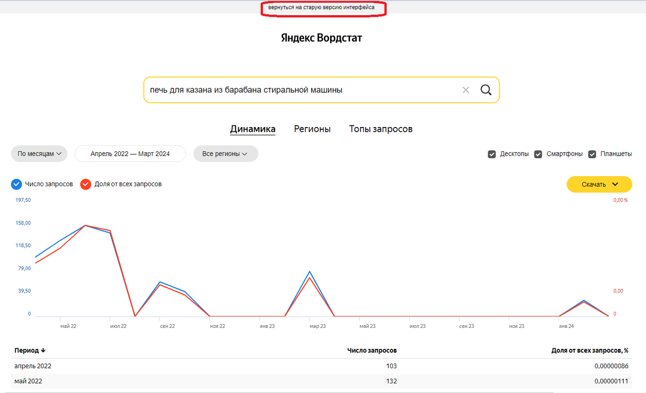This screenshot has width=646, height=393.
Task: Click the май 23 axis label
Action: pos(367,326)
